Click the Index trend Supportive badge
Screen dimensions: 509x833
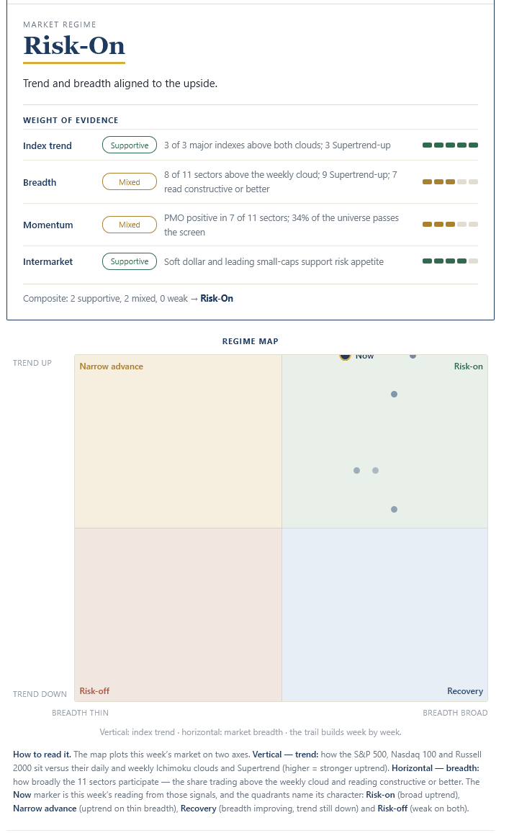click(130, 145)
